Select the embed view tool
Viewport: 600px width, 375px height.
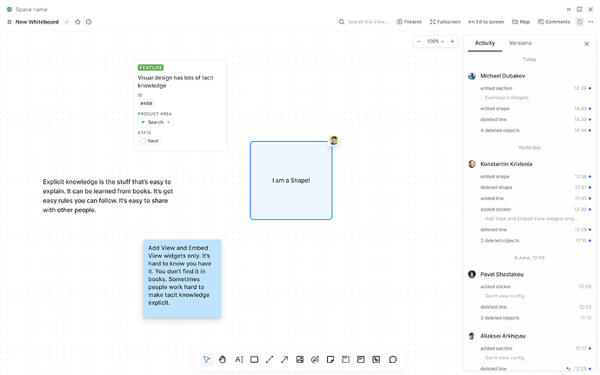(377, 359)
